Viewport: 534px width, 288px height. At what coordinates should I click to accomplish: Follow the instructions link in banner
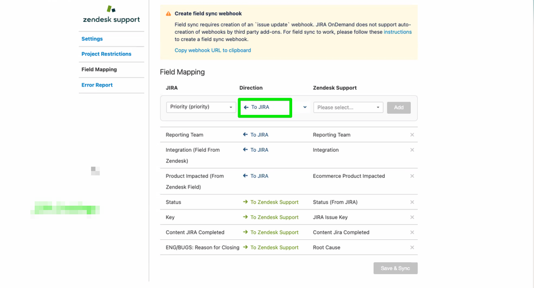(x=398, y=32)
